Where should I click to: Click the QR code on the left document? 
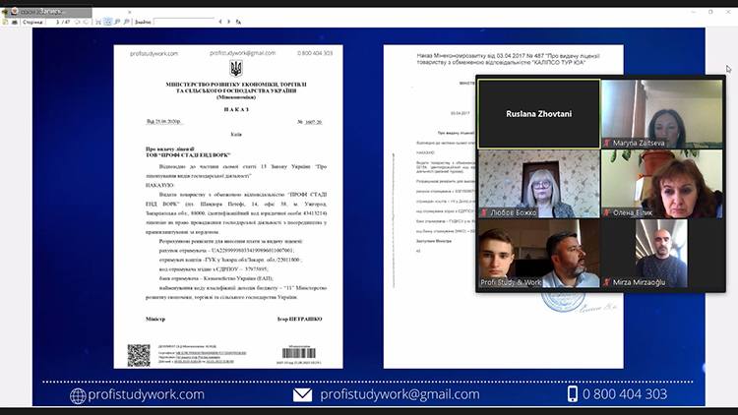pos(139,355)
